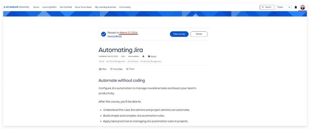Click the 'Apply best practices' bullet
310x129 pixels.
pyautogui.click(x=145, y=121)
